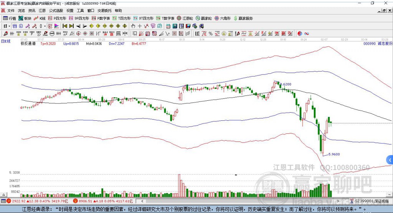Click the Md=8.0436 value

coord(94,43)
